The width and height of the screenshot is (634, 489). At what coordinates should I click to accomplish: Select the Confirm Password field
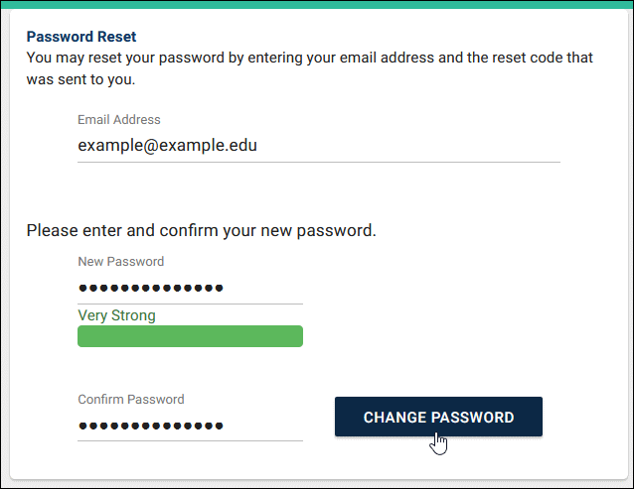pos(190,426)
